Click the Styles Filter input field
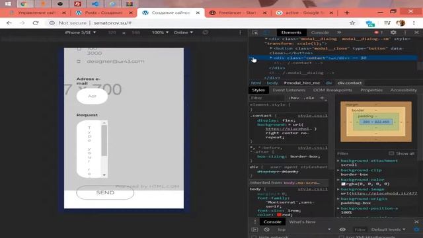 (x=267, y=98)
